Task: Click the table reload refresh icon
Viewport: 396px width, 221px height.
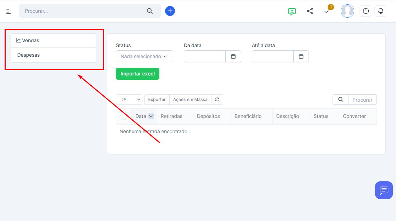Action: pos(217,100)
